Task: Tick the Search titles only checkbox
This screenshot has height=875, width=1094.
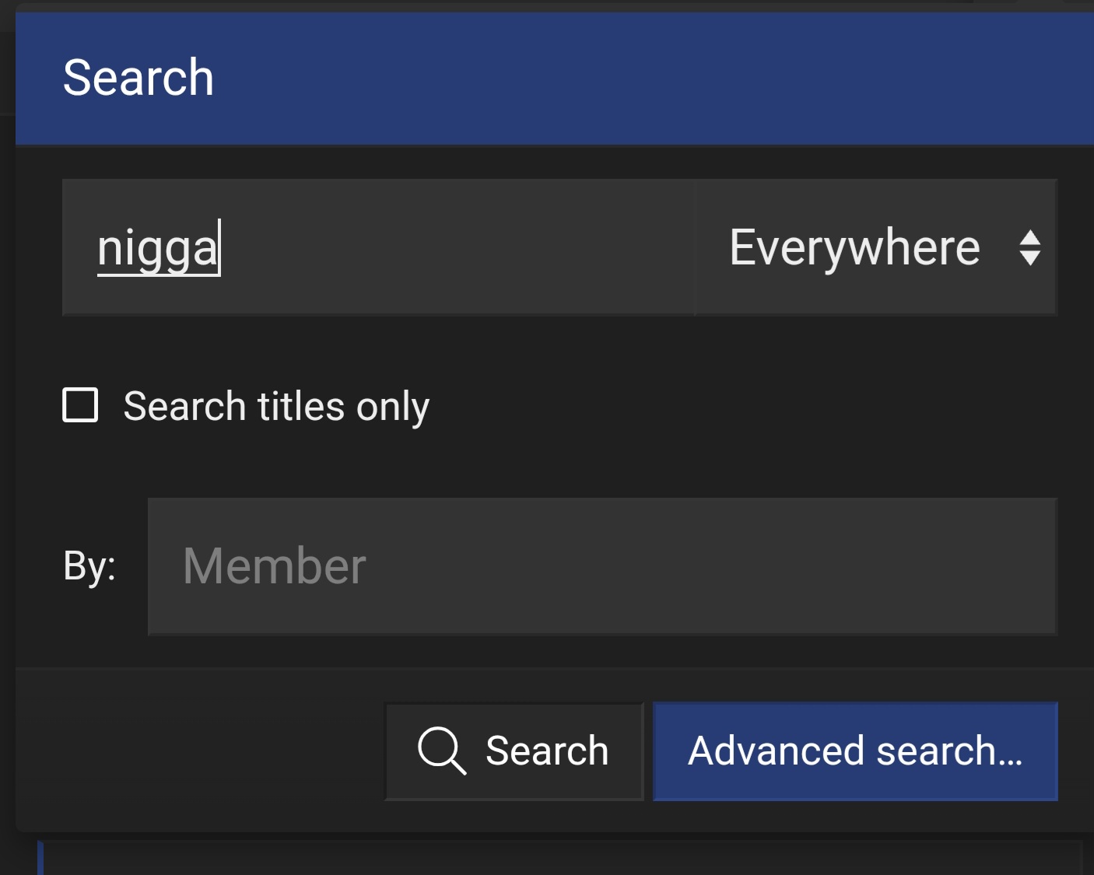Action: click(80, 405)
